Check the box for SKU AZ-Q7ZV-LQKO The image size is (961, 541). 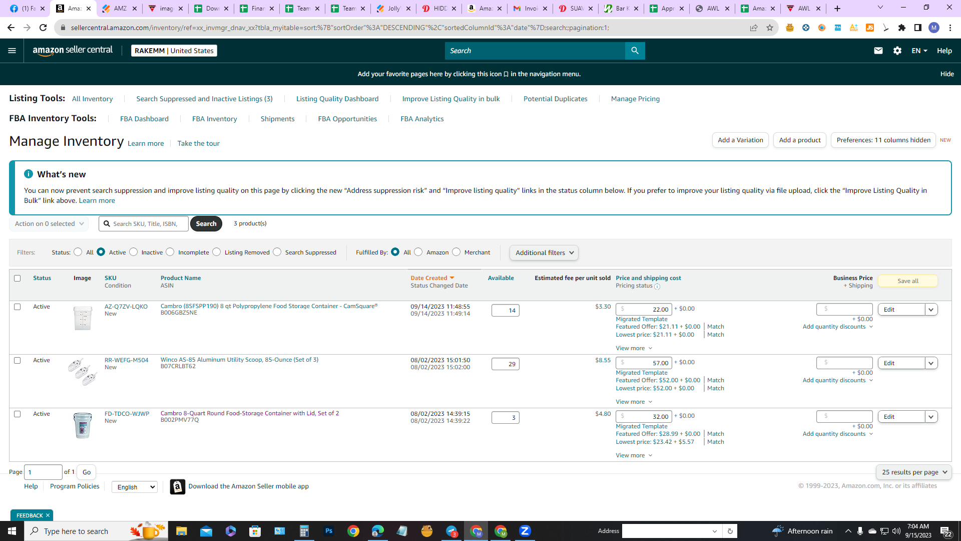pos(18,307)
